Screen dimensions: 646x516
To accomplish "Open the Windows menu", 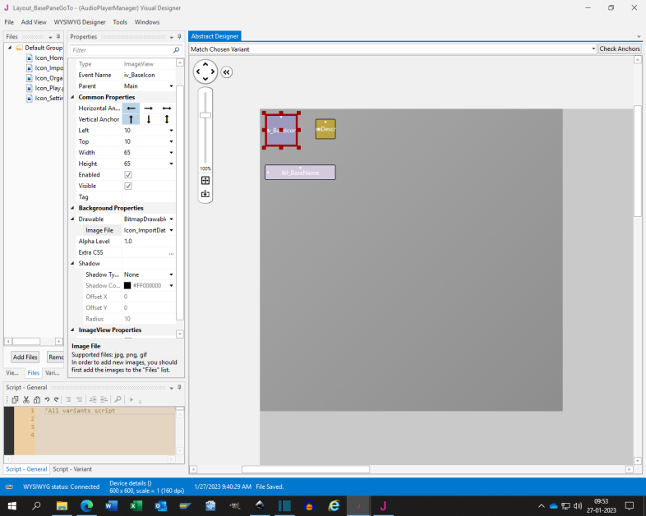I will point(146,22).
